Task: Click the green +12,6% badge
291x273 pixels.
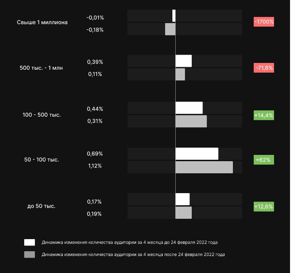Action: click(x=264, y=207)
